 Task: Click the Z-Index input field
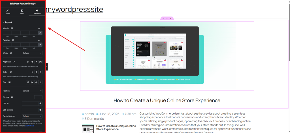38,97
